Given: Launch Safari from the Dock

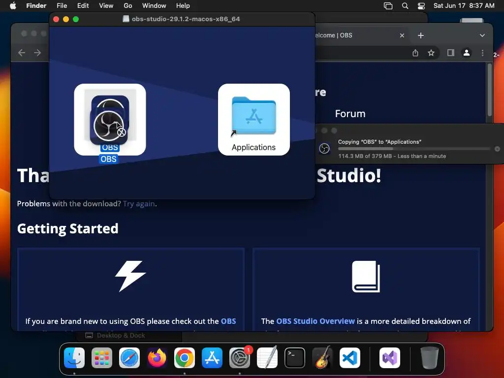Looking at the screenshot, I should tap(129, 358).
